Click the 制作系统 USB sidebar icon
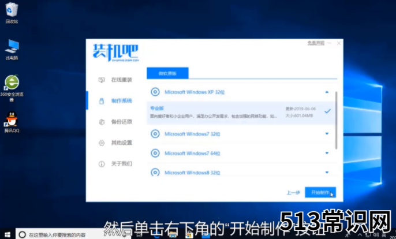Viewport: 396px width, 239px height. click(102, 101)
